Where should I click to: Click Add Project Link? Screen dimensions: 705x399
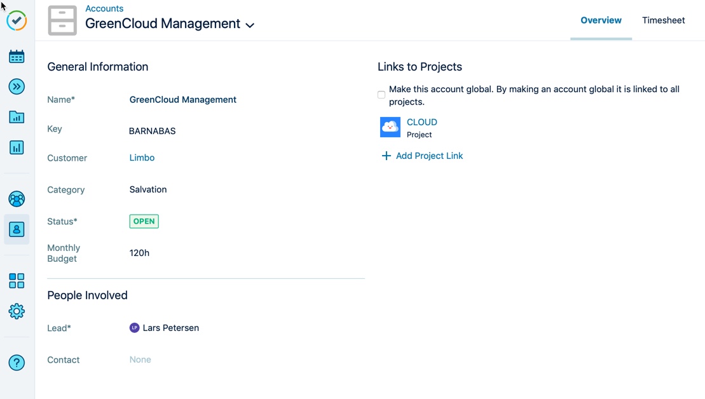click(x=422, y=156)
